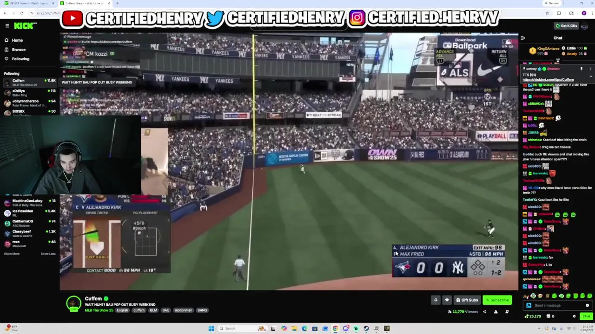The width and height of the screenshot is (595, 334).
Task: Click Cuffem streamer avatar below video
Action: (x=73, y=303)
